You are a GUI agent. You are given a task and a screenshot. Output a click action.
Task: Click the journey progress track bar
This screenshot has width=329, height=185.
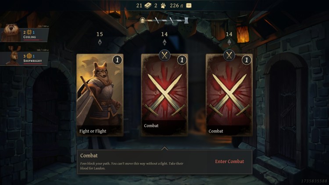point(164,20)
